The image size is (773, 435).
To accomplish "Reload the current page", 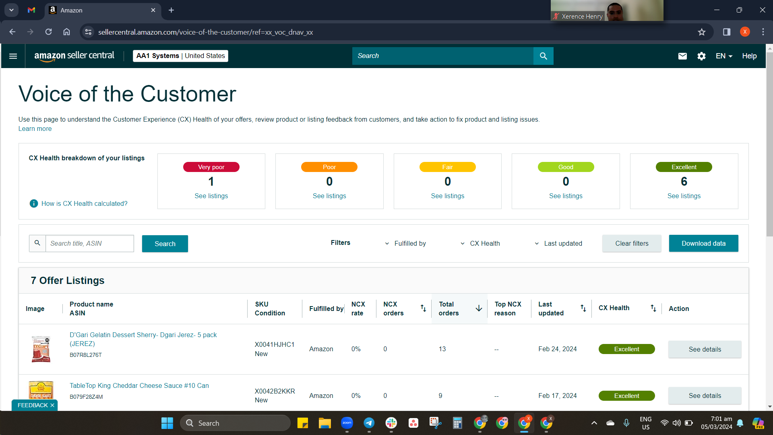I will click(49, 32).
